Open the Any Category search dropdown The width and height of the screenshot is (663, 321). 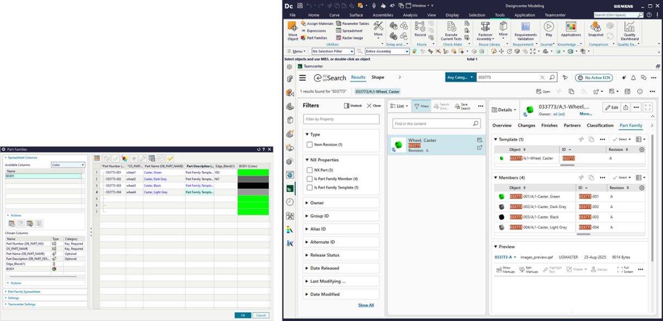(460, 78)
